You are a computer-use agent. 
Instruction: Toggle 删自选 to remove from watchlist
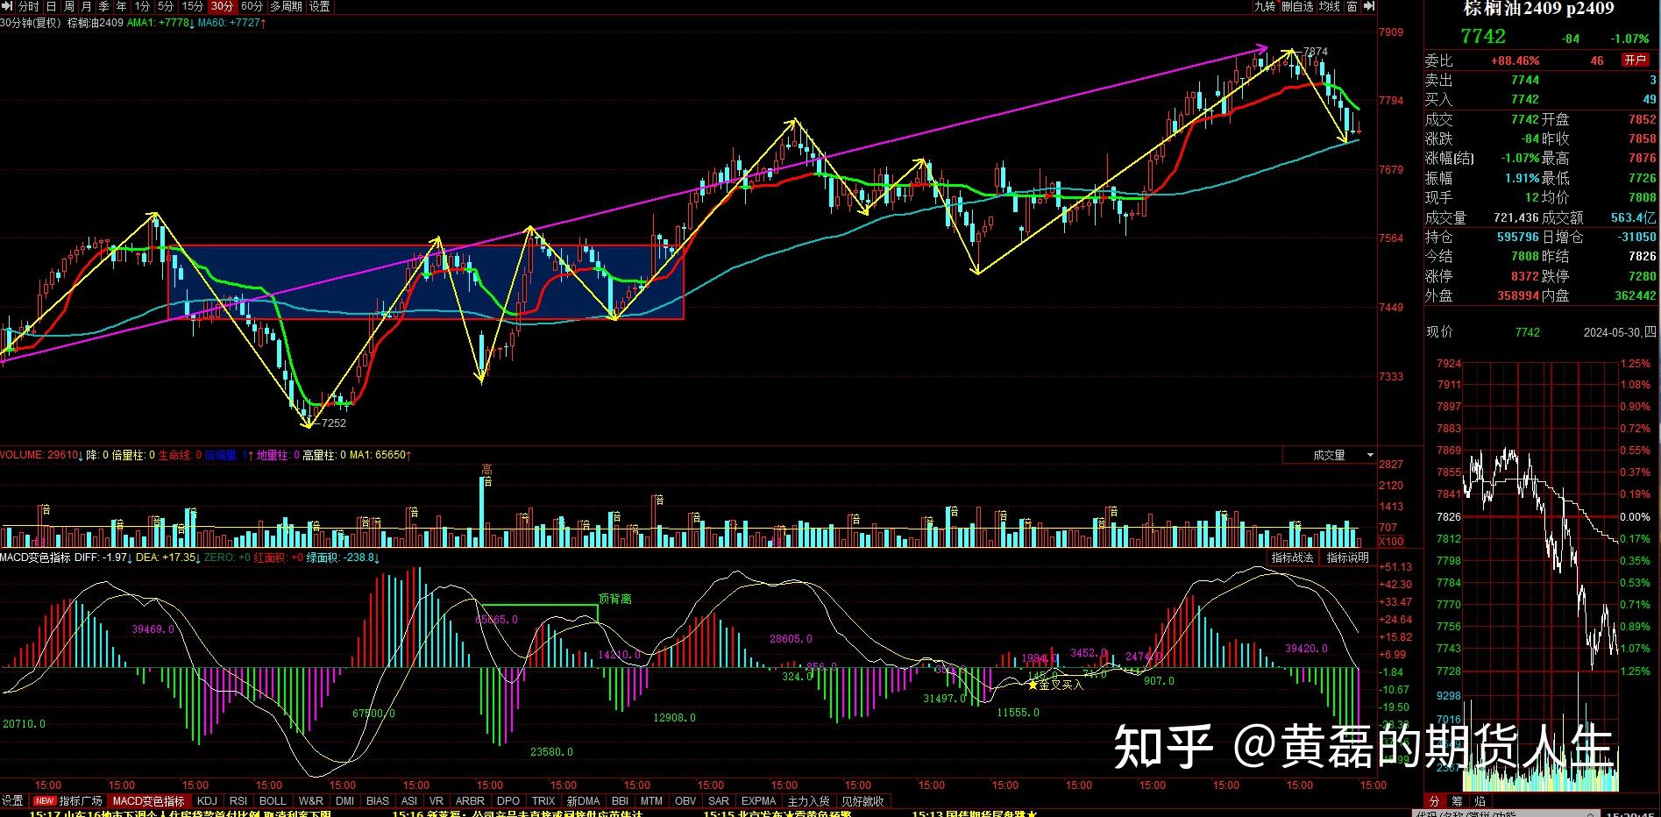pos(1297,6)
